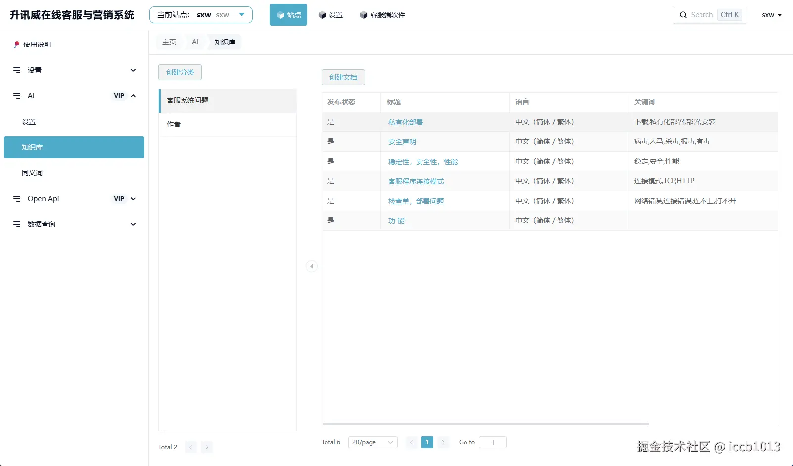Collapse the category panel with arrow handle
Screen dimensions: 793x466
click(312, 266)
